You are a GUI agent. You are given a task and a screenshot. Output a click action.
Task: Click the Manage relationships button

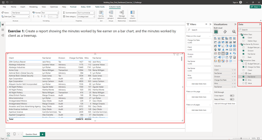click(x=121, y=15)
